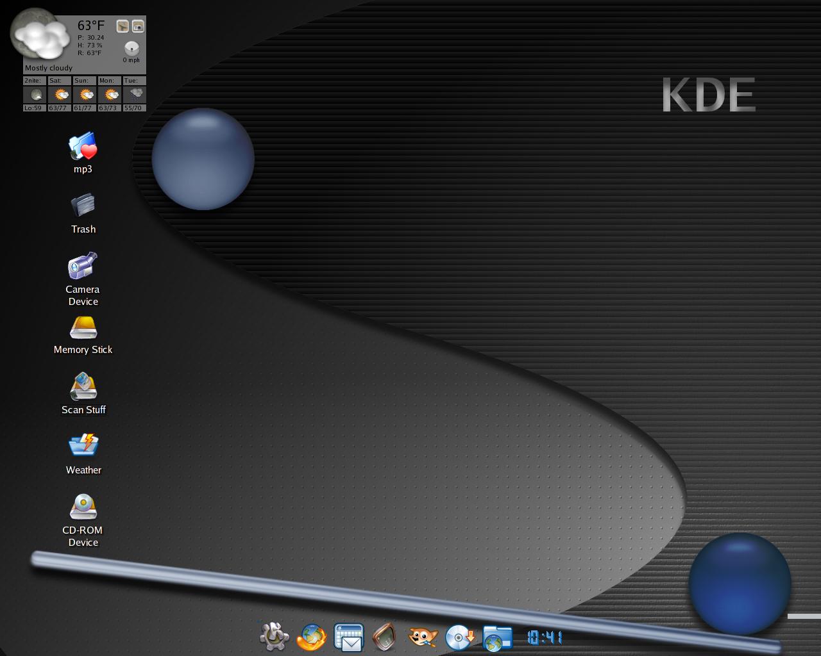Open the calendar and mail app in dock
This screenshot has height=656, width=821.
[349, 637]
